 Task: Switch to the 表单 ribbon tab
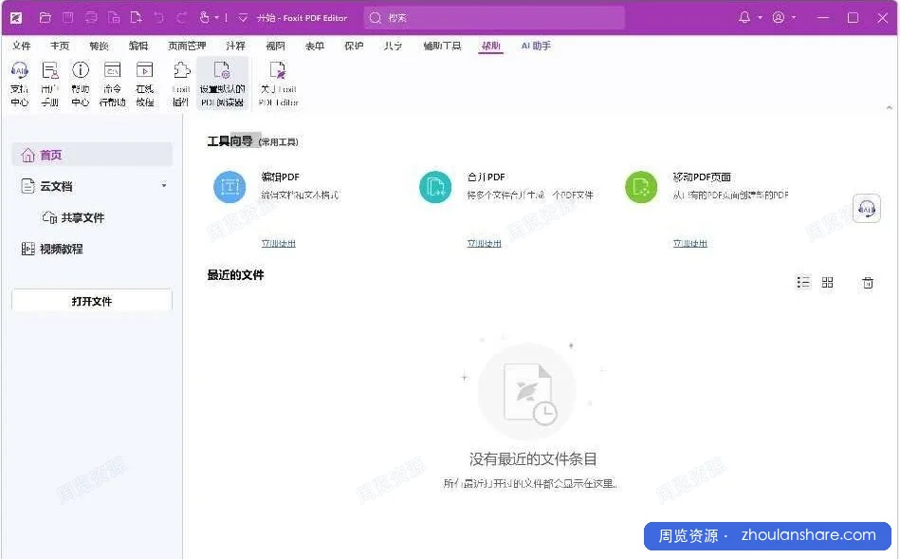click(x=315, y=46)
